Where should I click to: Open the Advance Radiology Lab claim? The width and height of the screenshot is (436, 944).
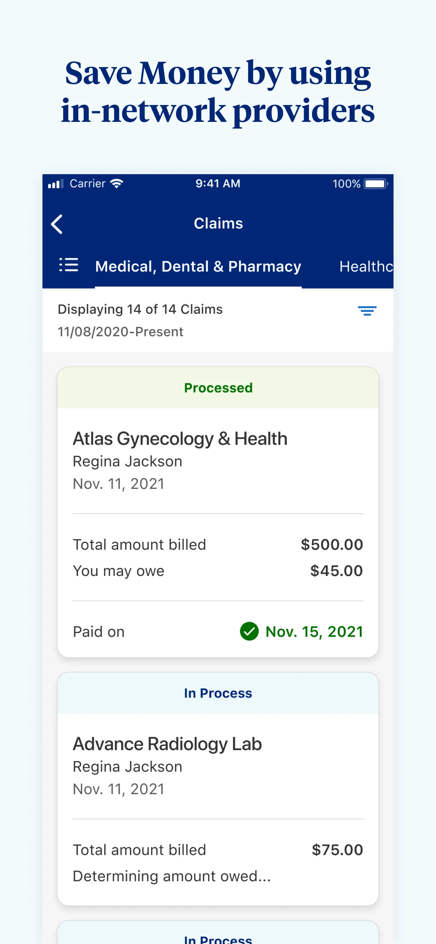click(167, 744)
